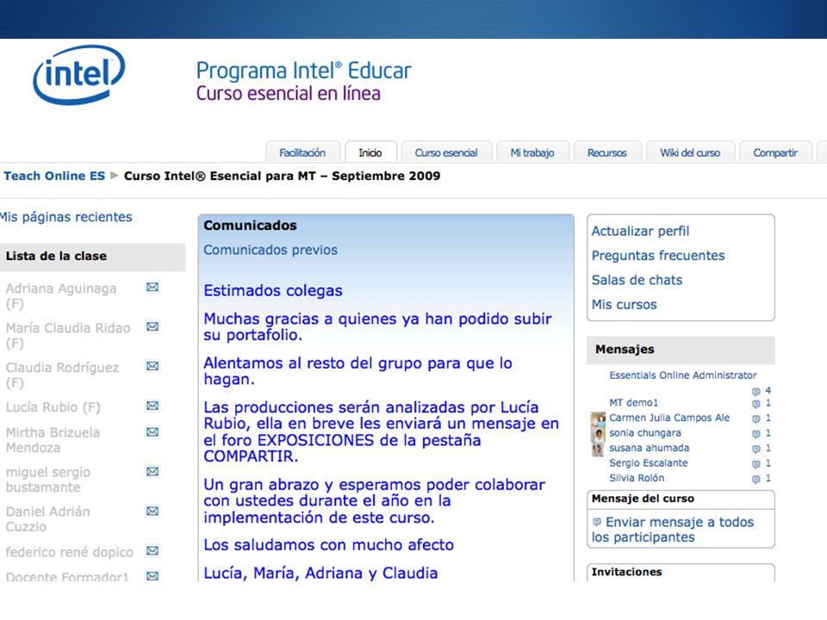Click envelope icon beside federico rené dopico
Viewport: 827px width, 620px height.
[x=152, y=550]
